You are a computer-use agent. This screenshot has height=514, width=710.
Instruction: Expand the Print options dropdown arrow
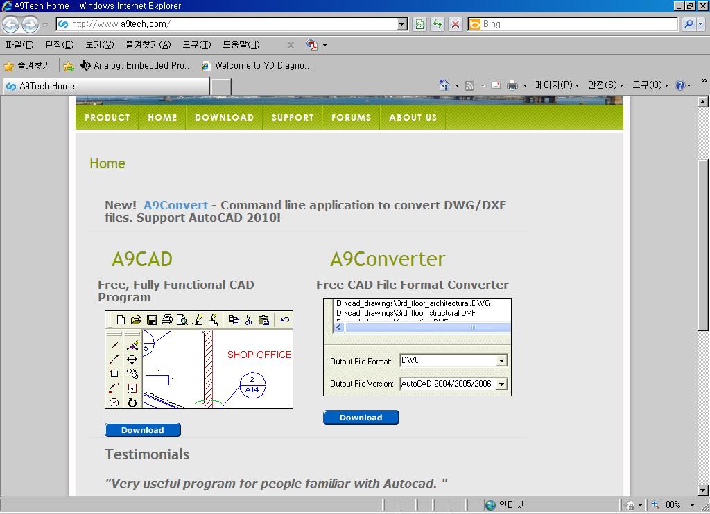click(x=525, y=85)
